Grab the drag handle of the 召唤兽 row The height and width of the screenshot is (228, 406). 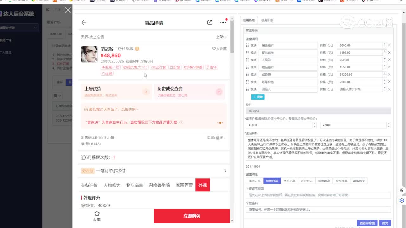pyautogui.click(x=248, y=75)
